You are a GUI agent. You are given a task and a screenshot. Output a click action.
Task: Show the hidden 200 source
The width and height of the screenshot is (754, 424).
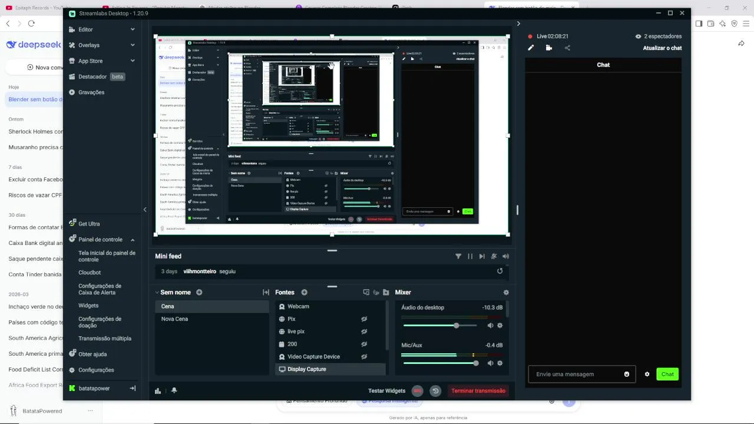pyautogui.click(x=364, y=344)
